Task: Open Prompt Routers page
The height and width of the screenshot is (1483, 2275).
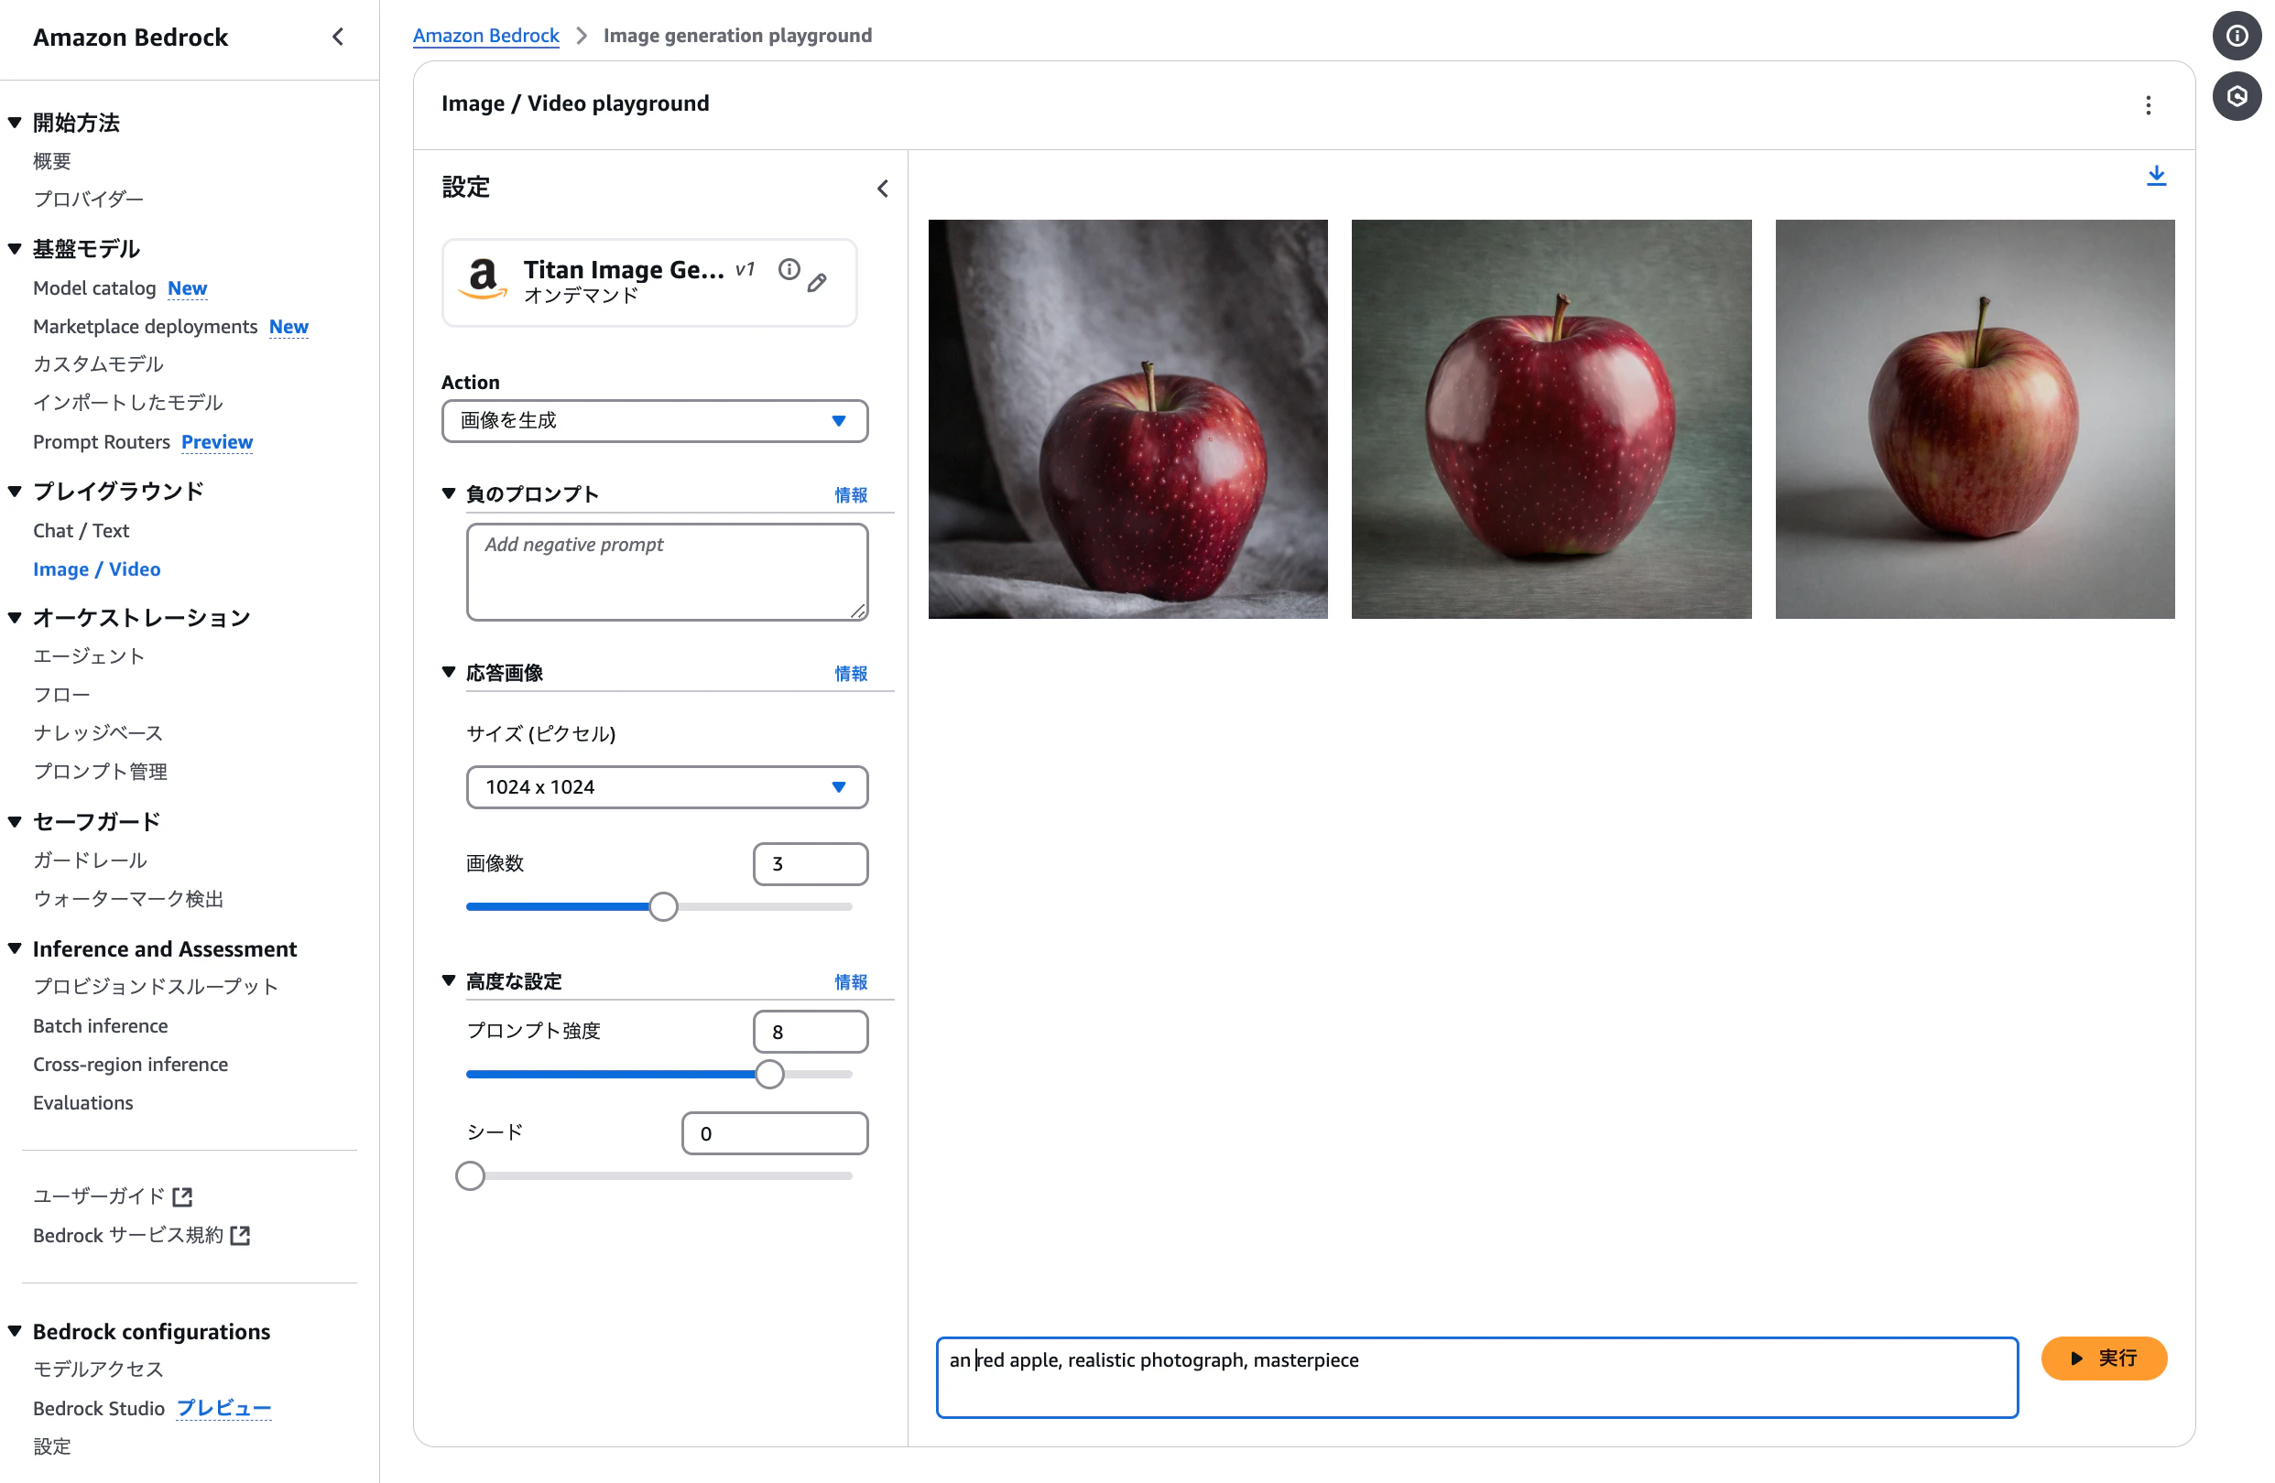Action: (x=101, y=441)
